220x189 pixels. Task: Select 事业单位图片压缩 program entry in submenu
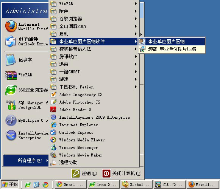tap(172, 42)
